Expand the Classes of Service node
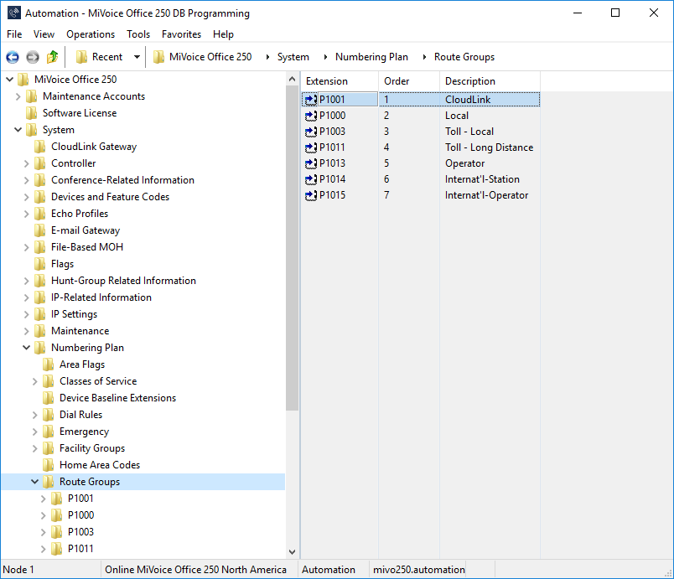Screen dimensions: 674x579 [35, 381]
